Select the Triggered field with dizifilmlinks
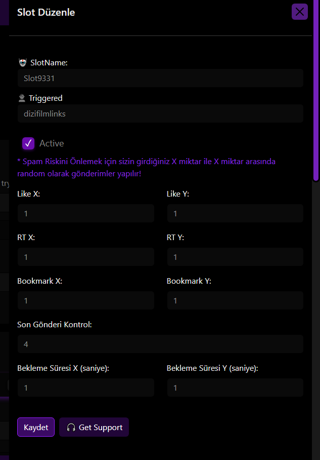This screenshot has height=460, width=320. tap(160, 113)
